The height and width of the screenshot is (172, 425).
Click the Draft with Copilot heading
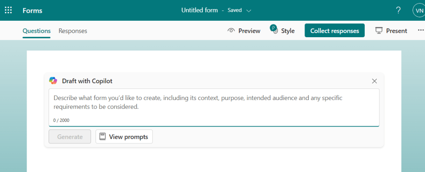[87, 81]
